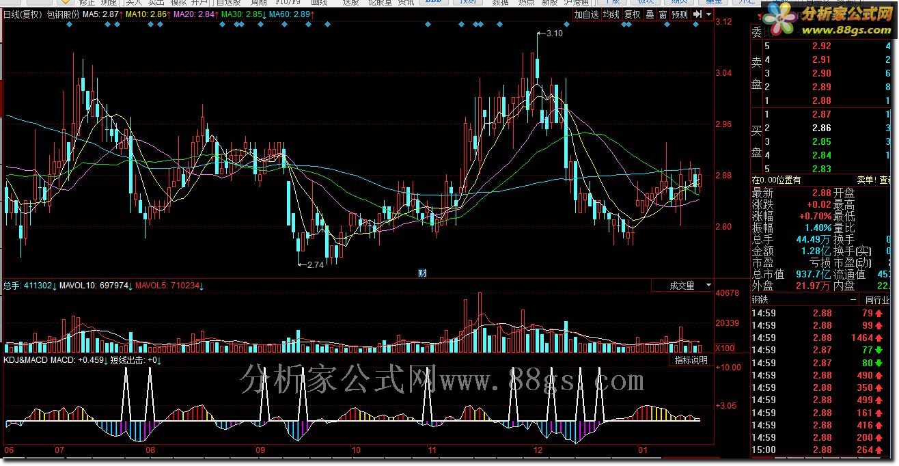Click the 窗 window layout button
This screenshot has width=899, height=466.
(x=663, y=14)
